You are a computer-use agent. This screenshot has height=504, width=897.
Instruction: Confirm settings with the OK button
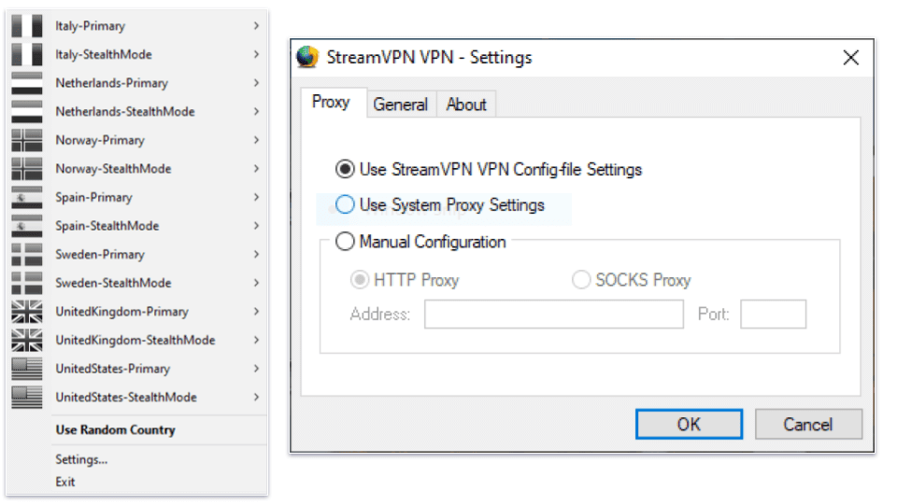pyautogui.click(x=689, y=424)
